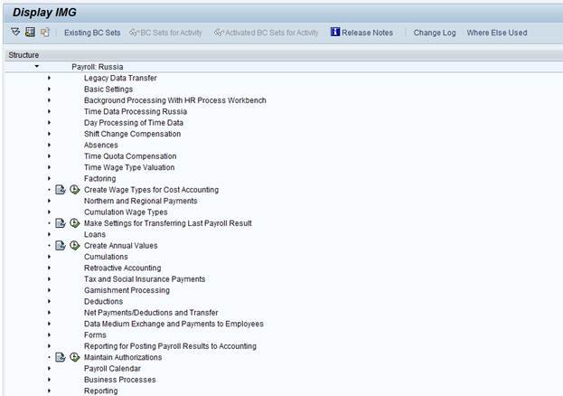This screenshot has width=563, height=396.
Task: Select the last Reporting row
Action: (x=100, y=391)
